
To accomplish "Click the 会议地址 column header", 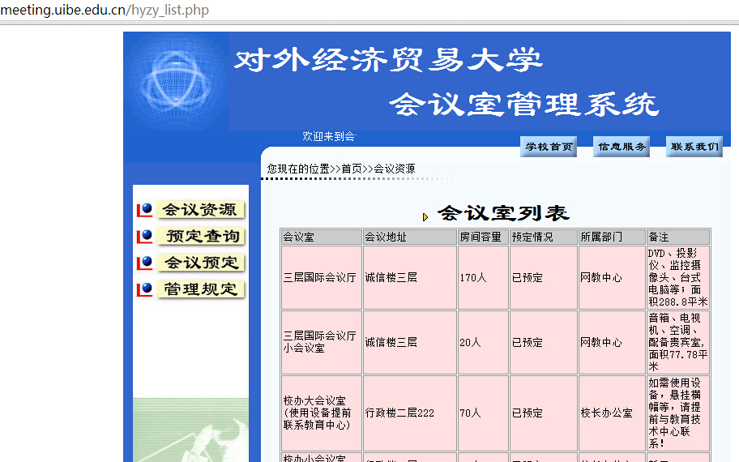I will pos(410,237).
